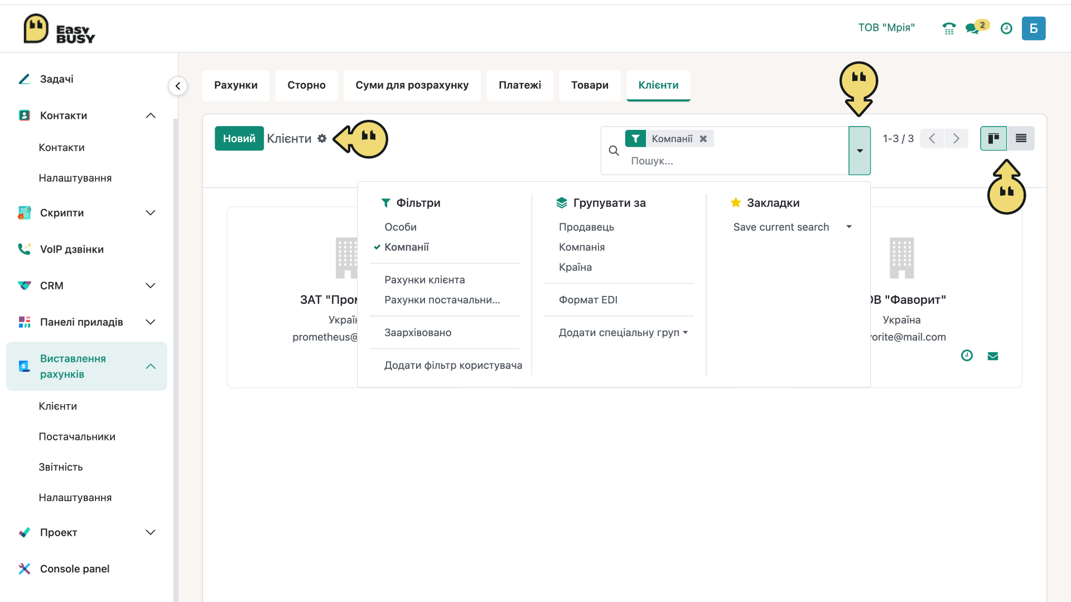This screenshot has width=1071, height=602.
Task: Expand Панелі приладів sidebar section
Action: pyautogui.click(x=151, y=322)
